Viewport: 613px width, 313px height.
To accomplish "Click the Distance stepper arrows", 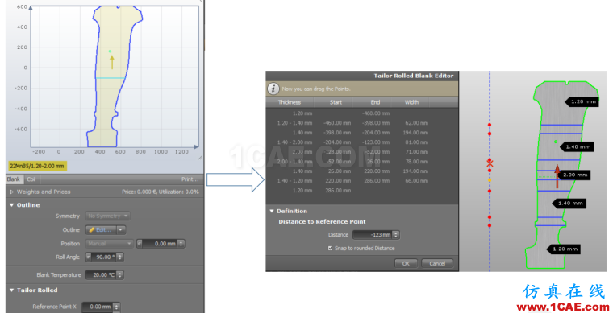I will 396,235.
